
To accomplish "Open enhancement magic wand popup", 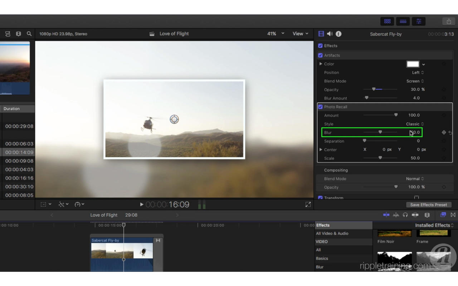I will [x=63, y=204].
